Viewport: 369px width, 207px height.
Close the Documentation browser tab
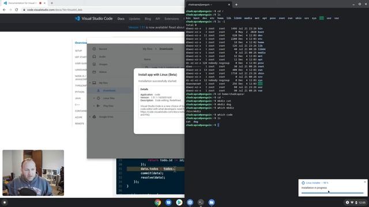point(44,3)
